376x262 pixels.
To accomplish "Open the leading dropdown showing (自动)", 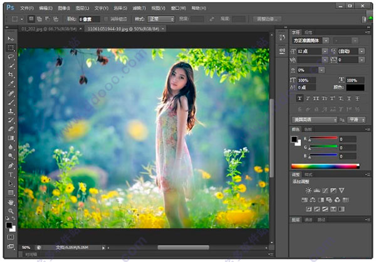I will 362,51.
